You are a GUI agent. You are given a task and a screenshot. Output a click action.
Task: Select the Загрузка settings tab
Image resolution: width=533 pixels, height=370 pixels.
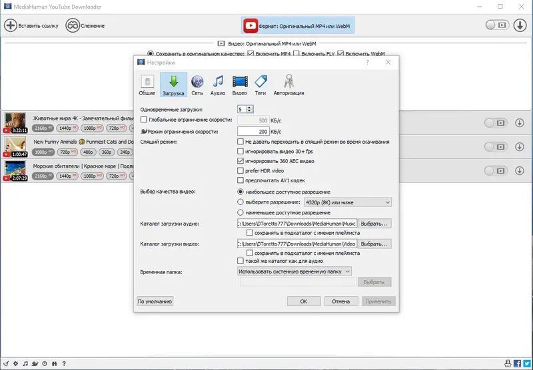173,85
